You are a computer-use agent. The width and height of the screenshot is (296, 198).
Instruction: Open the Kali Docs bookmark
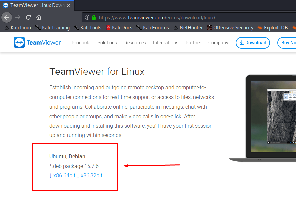tap(119, 28)
